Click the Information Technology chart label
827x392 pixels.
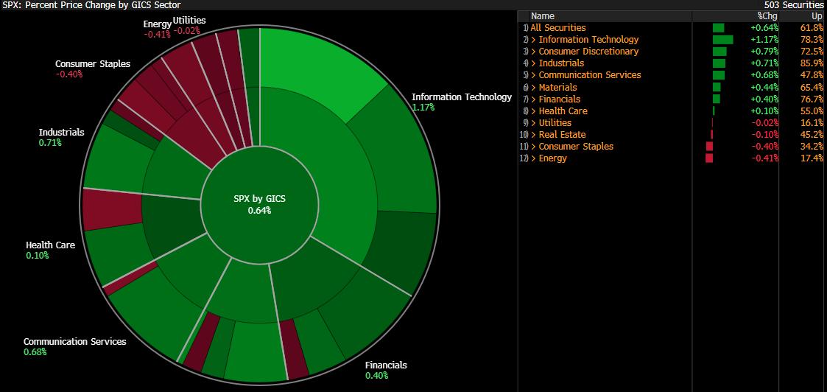pyautogui.click(x=461, y=97)
